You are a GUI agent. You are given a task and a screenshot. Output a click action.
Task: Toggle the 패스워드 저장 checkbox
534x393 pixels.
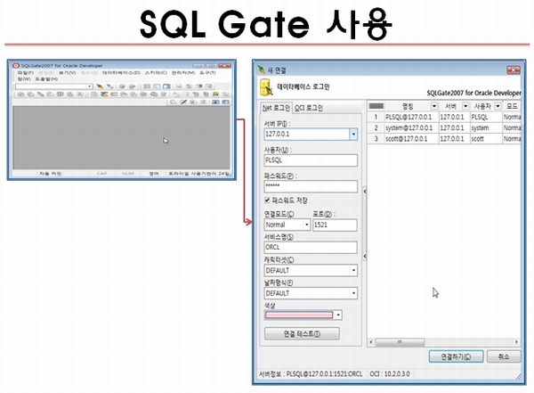pyautogui.click(x=267, y=201)
